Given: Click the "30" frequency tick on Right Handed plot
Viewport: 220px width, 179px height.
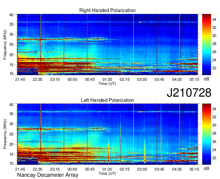Looking at the screenshot, I should pyautogui.click(x=11, y=34).
